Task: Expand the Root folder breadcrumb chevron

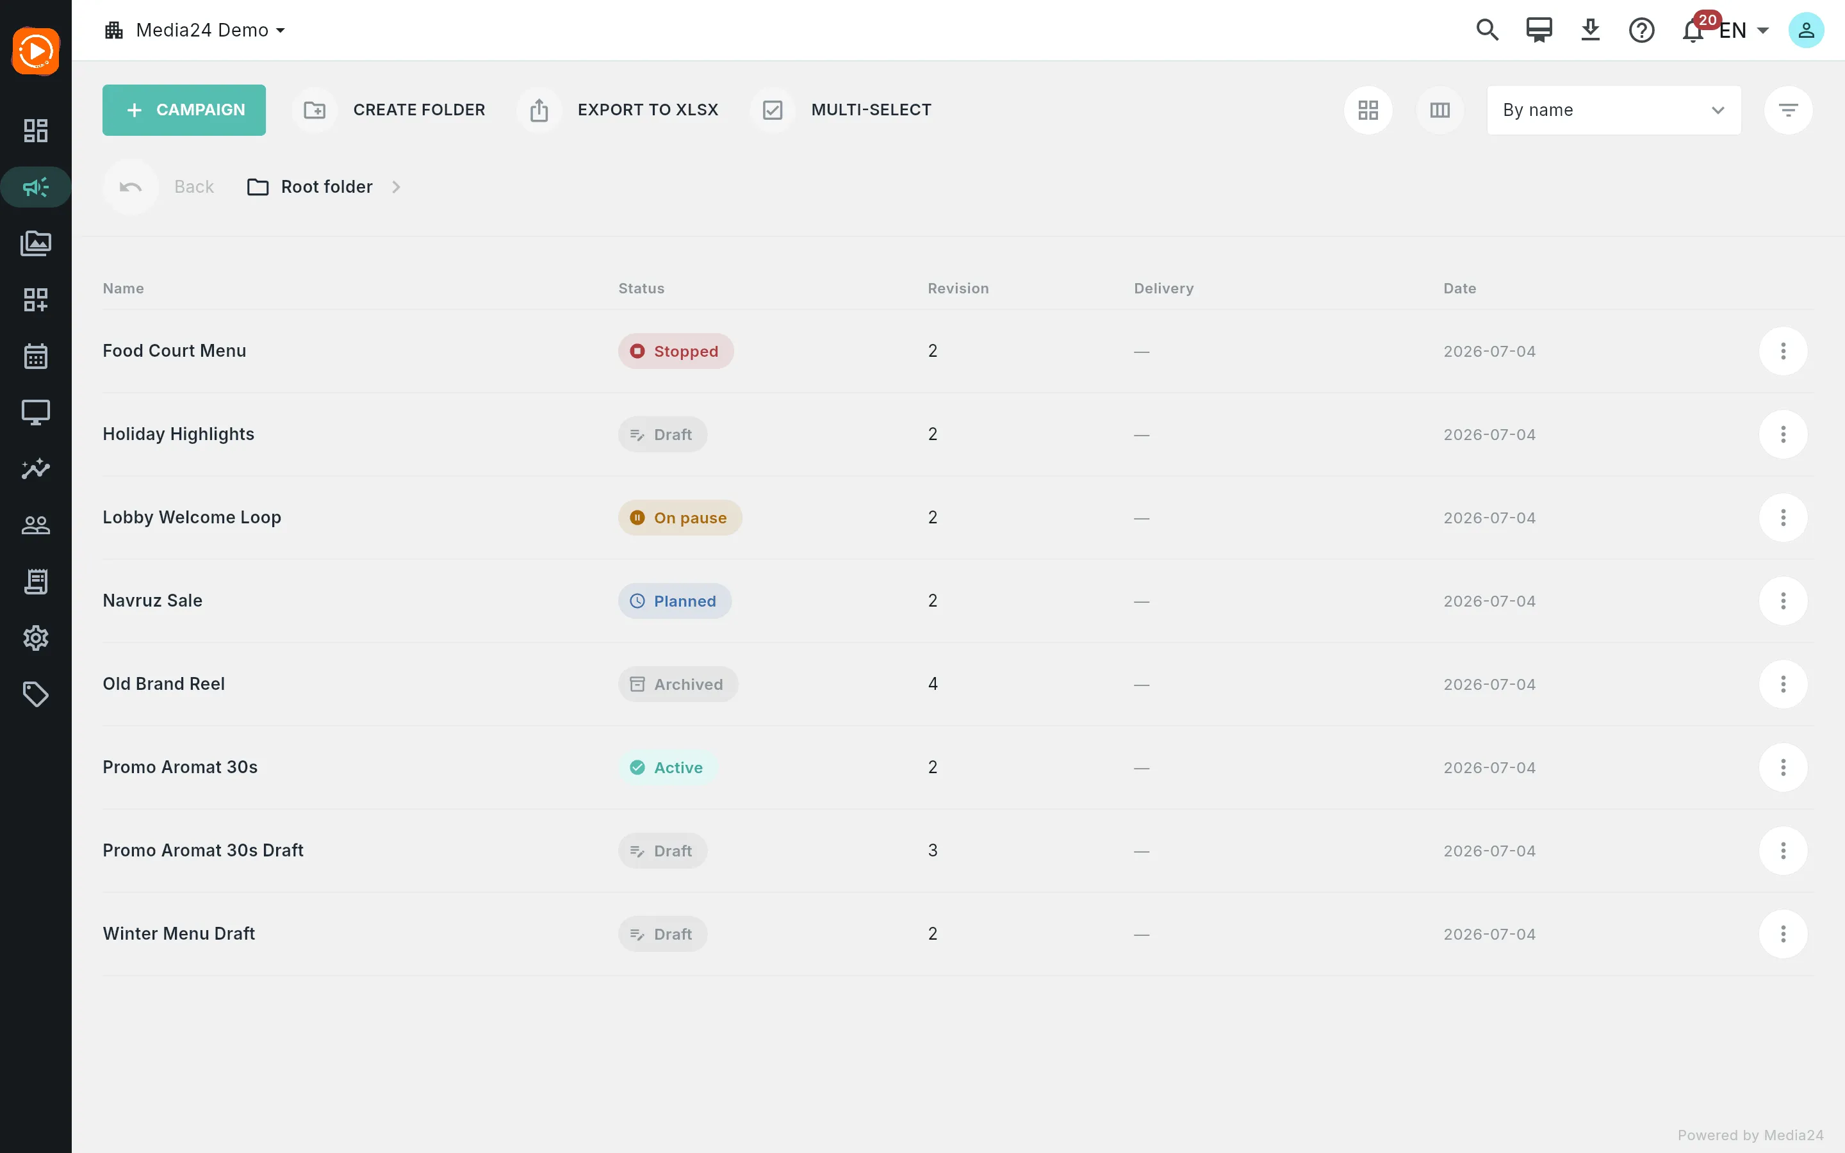Action: pos(396,187)
